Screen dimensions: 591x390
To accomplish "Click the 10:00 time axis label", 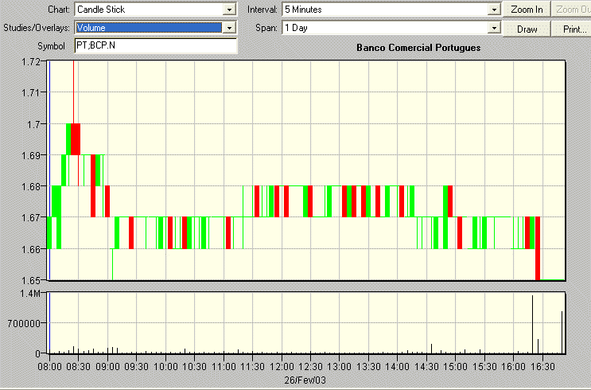I will coord(165,366).
